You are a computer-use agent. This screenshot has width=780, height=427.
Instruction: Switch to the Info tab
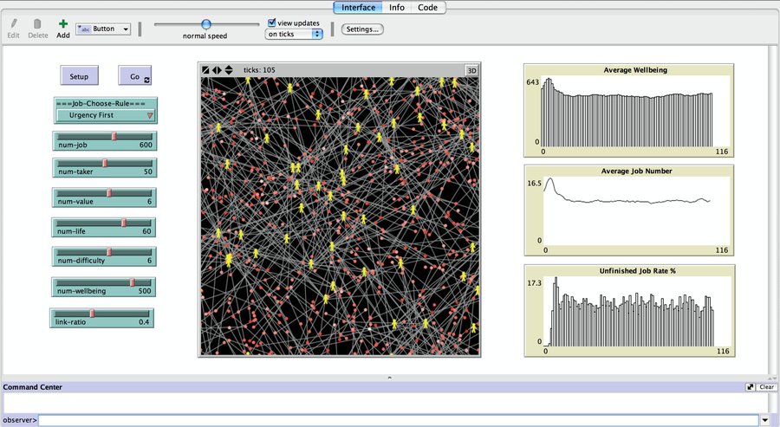click(x=396, y=8)
